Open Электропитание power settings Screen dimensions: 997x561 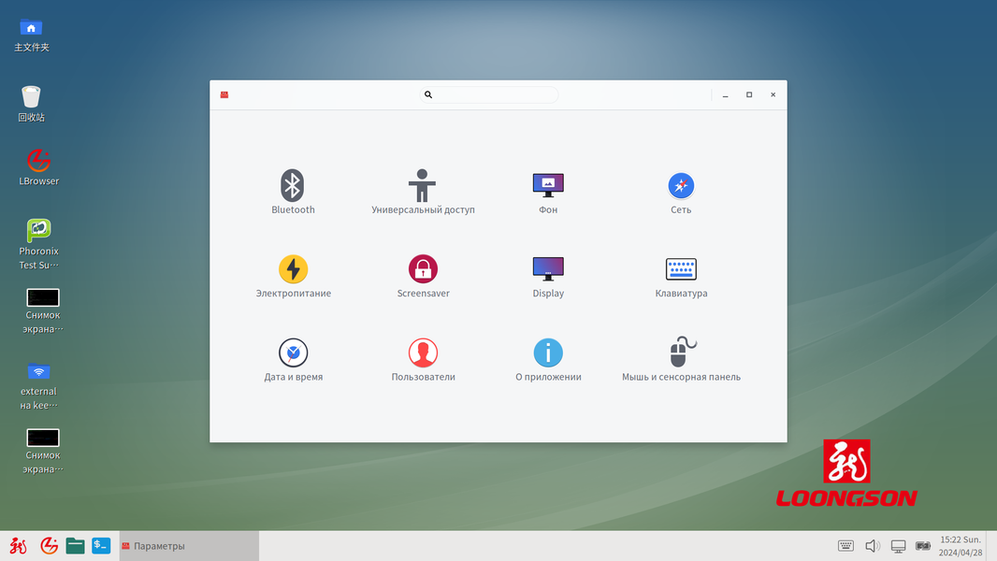(293, 275)
